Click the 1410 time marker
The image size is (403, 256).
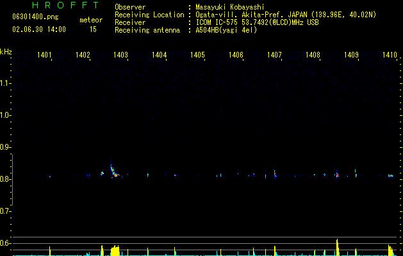[x=390, y=55]
